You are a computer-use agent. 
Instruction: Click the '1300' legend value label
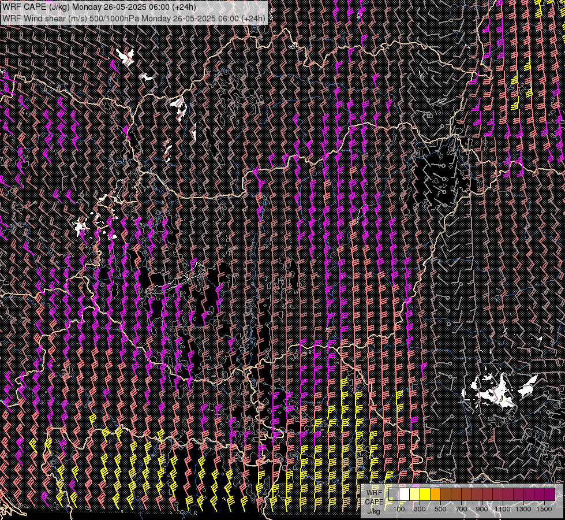tap(523, 509)
